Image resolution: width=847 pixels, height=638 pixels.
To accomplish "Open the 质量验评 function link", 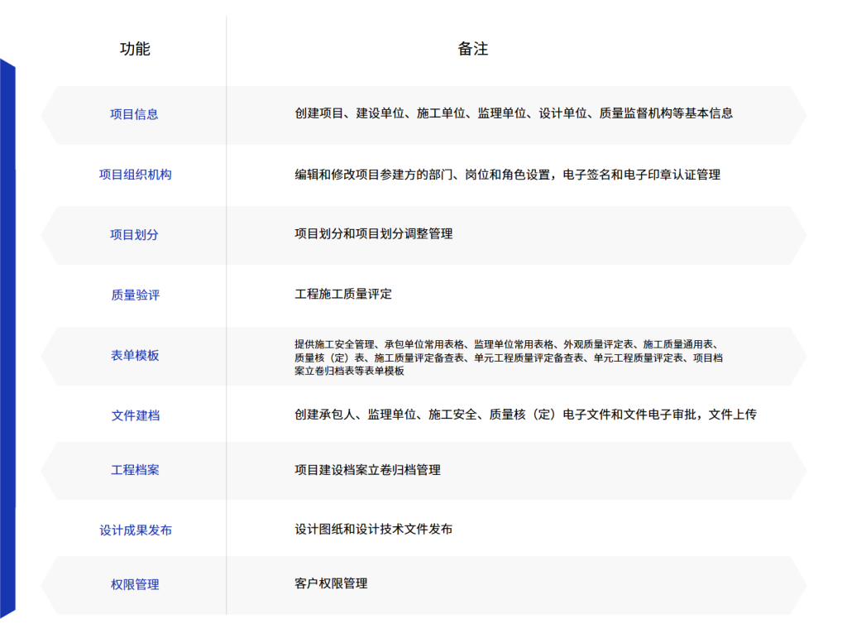I will tap(135, 295).
